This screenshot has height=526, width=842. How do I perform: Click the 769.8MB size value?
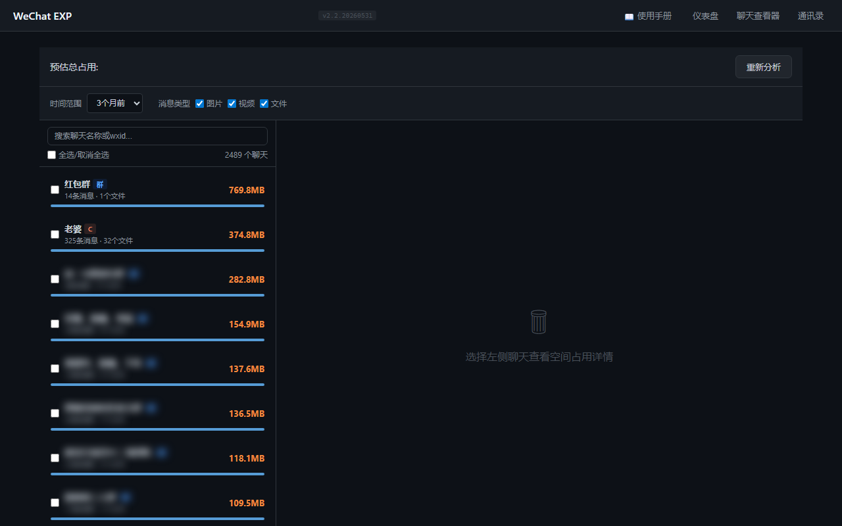tap(247, 190)
